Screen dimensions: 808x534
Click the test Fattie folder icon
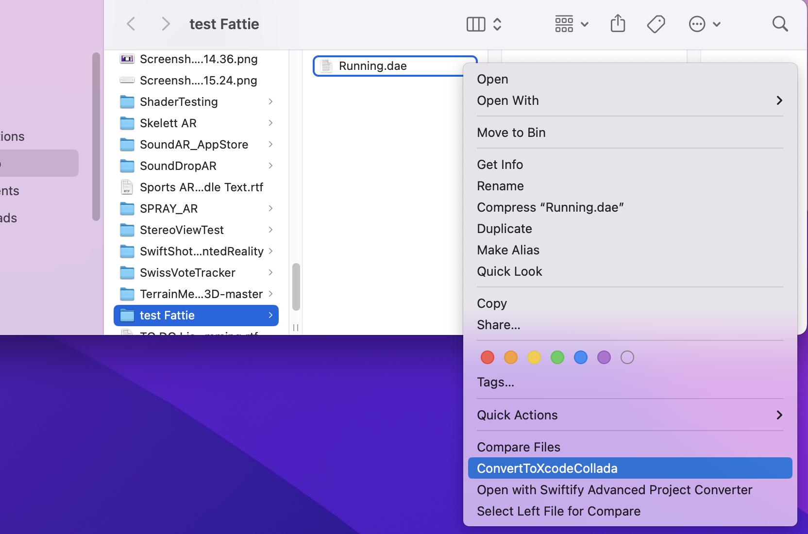127,316
